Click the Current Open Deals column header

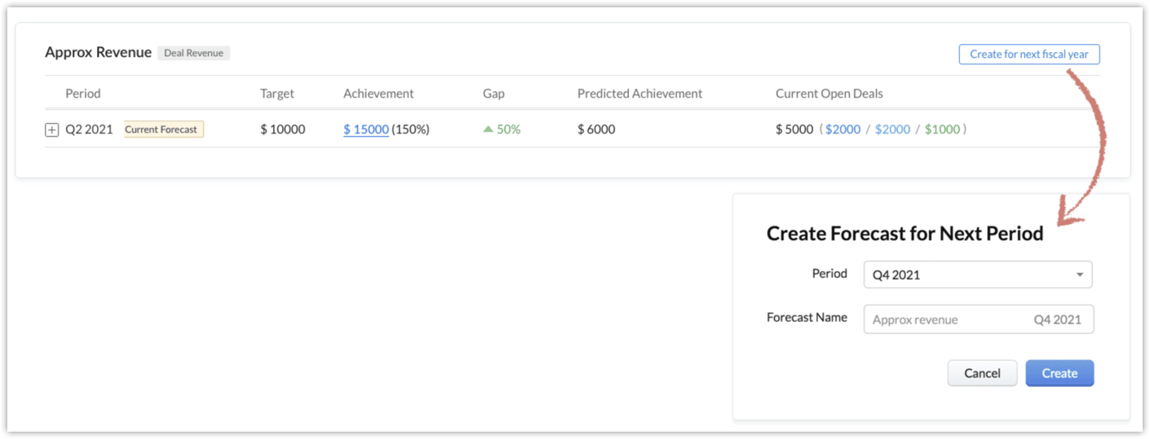click(x=829, y=94)
